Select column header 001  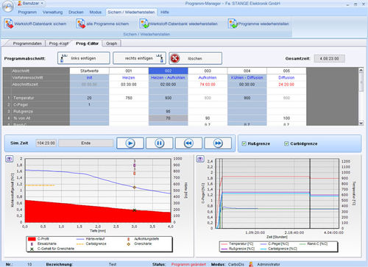[x=129, y=71]
